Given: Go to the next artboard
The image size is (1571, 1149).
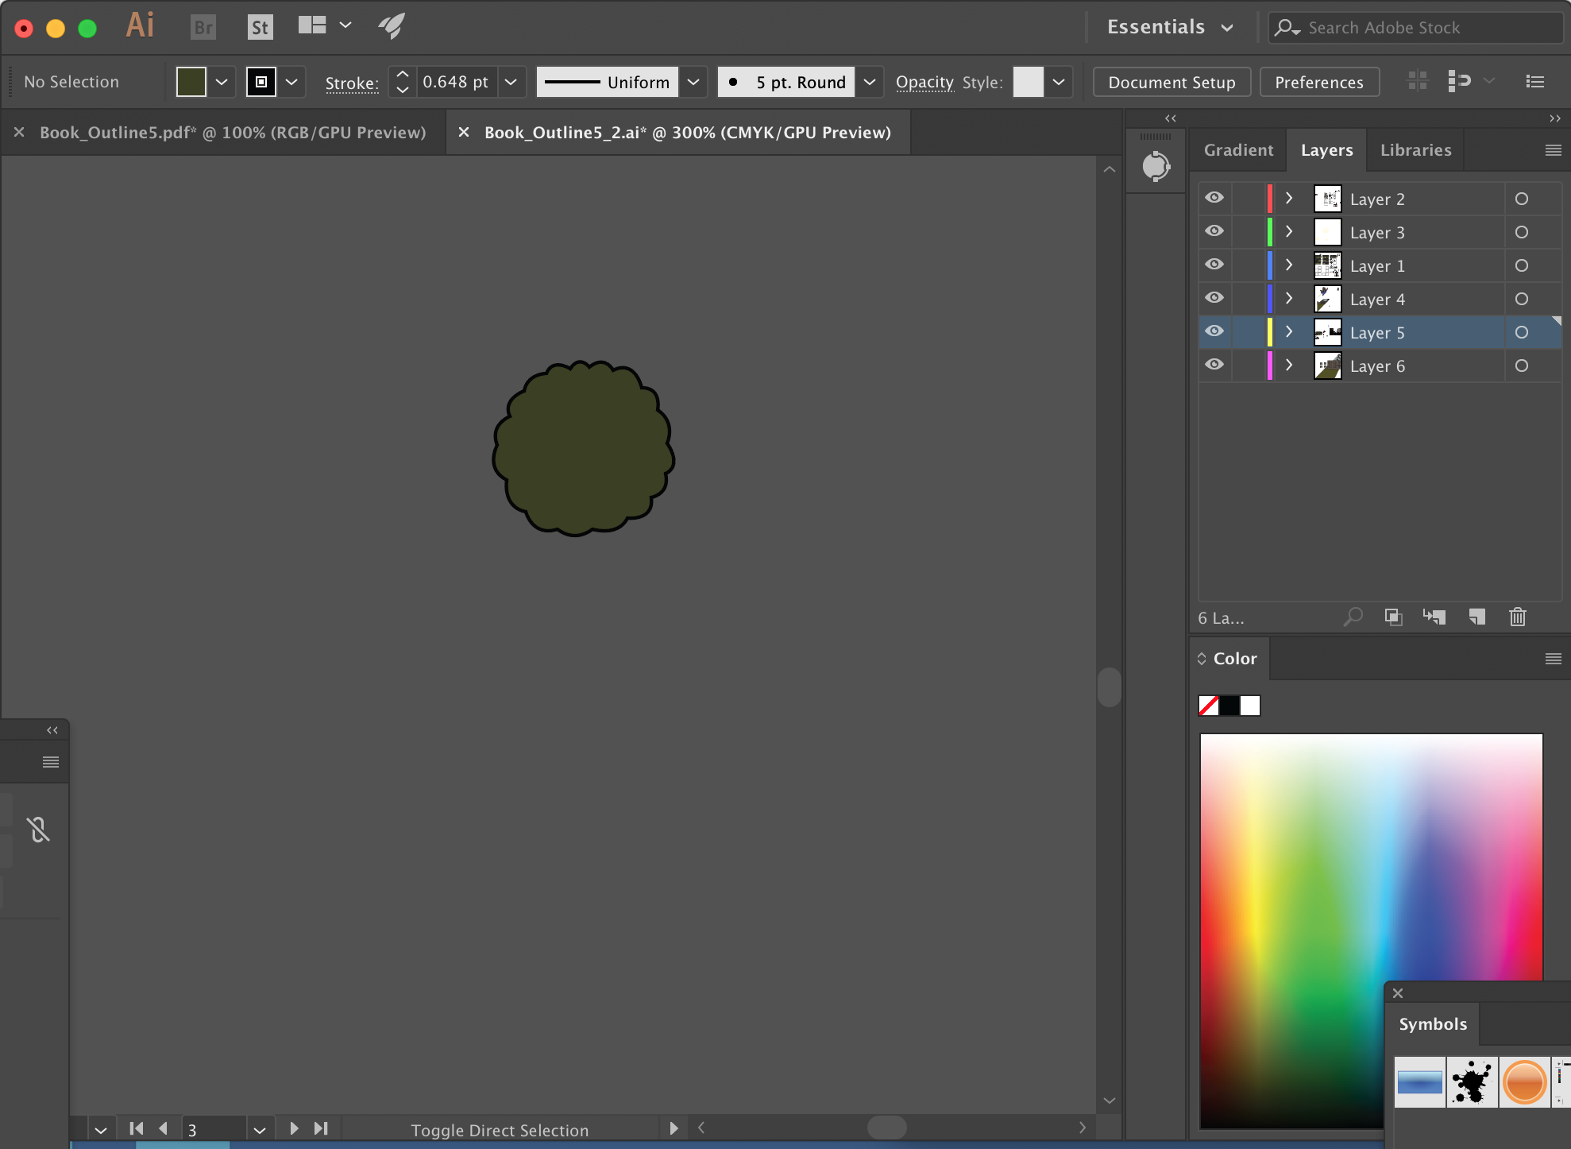Looking at the screenshot, I should pos(294,1128).
